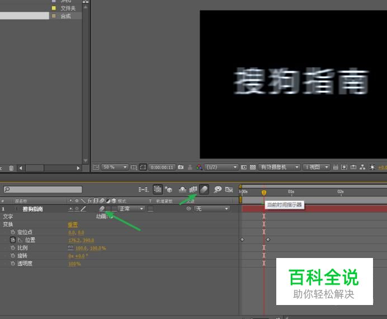Screen dimensions: 387x319
Task: Toggle the stopwatch for 旋转
Action: tap(13, 256)
